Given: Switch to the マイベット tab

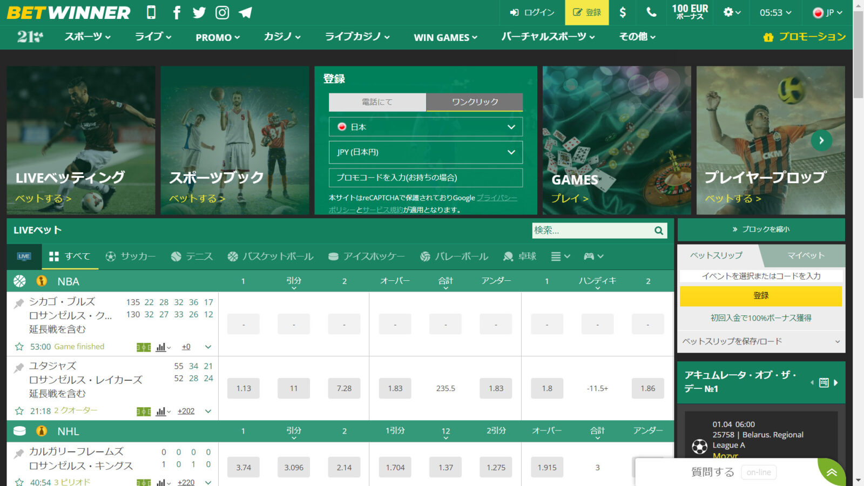Looking at the screenshot, I should coord(805,255).
